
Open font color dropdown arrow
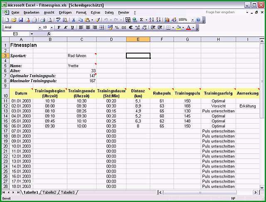point(193,27)
